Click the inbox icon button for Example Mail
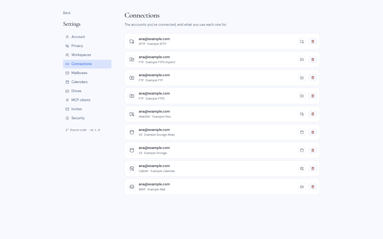383x239 pixels. [x=302, y=187]
